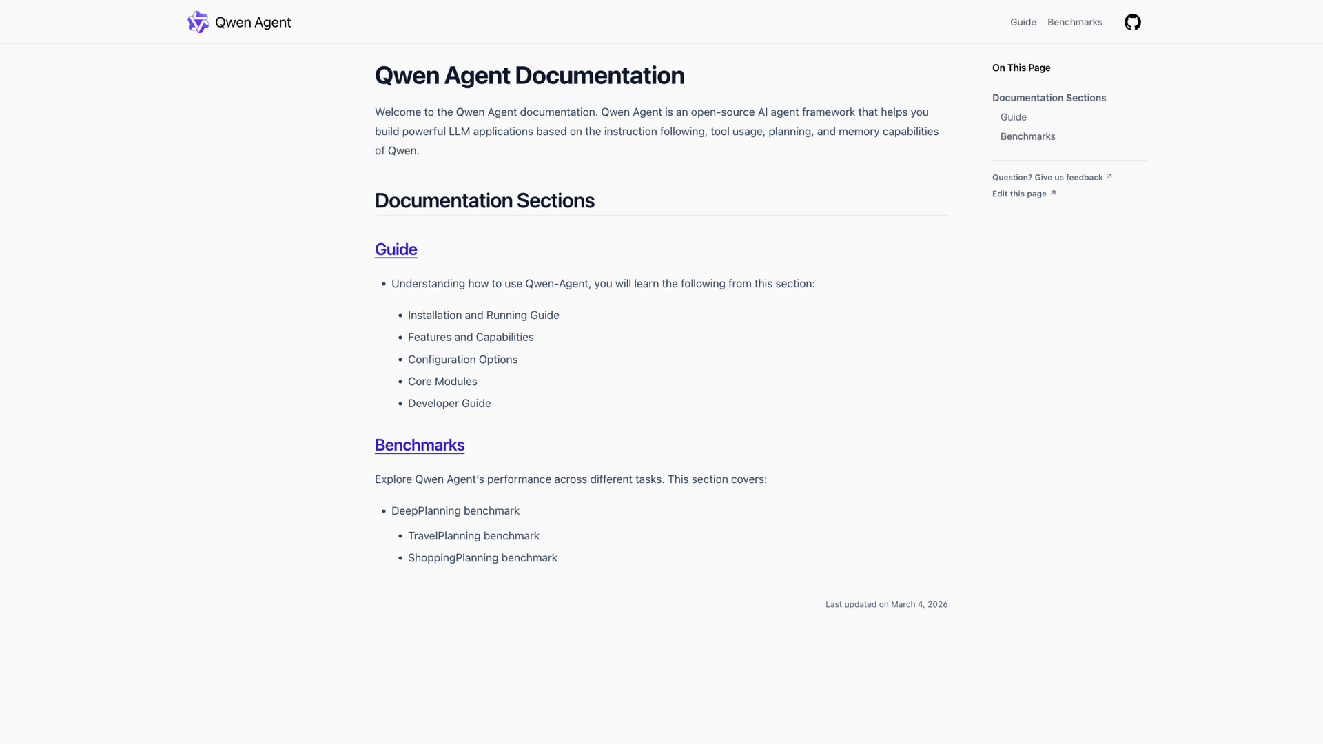Click DeepPlanning benchmark list item

[x=455, y=511]
